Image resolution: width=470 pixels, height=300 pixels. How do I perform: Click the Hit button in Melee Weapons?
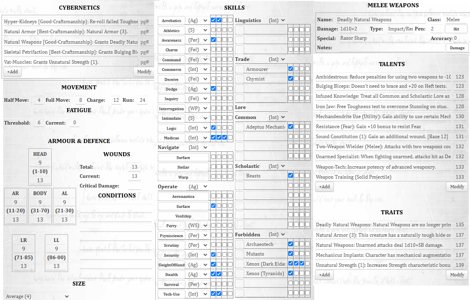point(456,29)
